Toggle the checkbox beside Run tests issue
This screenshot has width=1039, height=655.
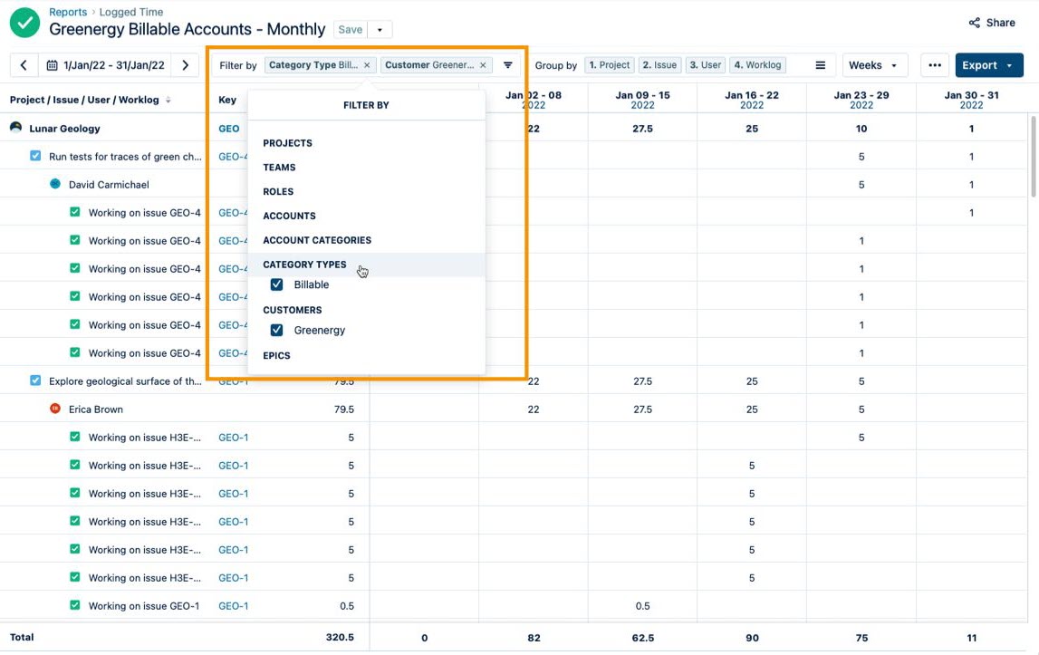pyautogui.click(x=34, y=156)
